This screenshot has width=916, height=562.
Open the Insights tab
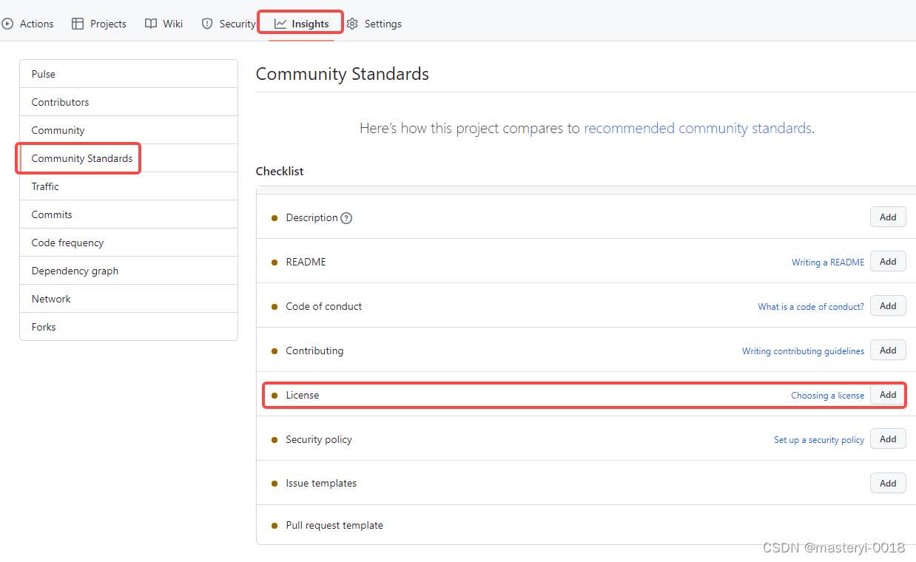click(x=301, y=24)
